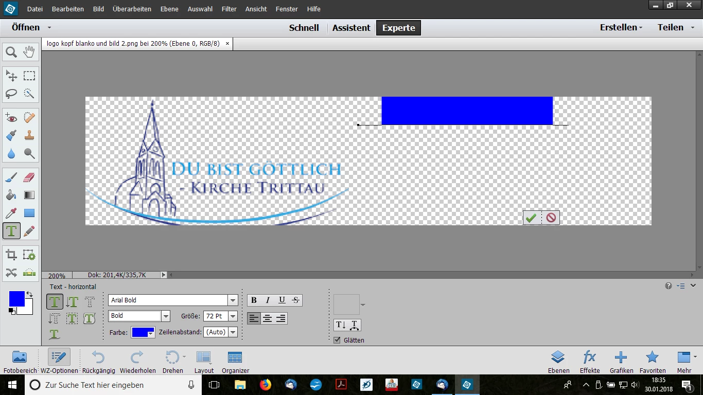Screen dimensions: 703x395
Task: Open the Ebenen layers panel
Action: 558,362
